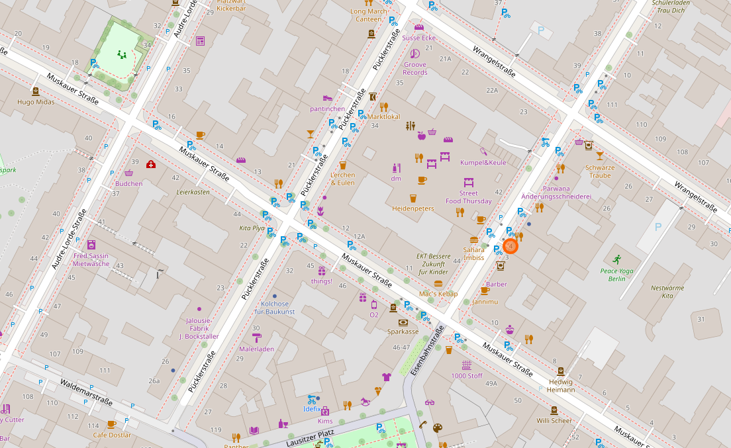Click the orange highlighted circle marker
The image size is (731, 448).
pyautogui.click(x=511, y=246)
